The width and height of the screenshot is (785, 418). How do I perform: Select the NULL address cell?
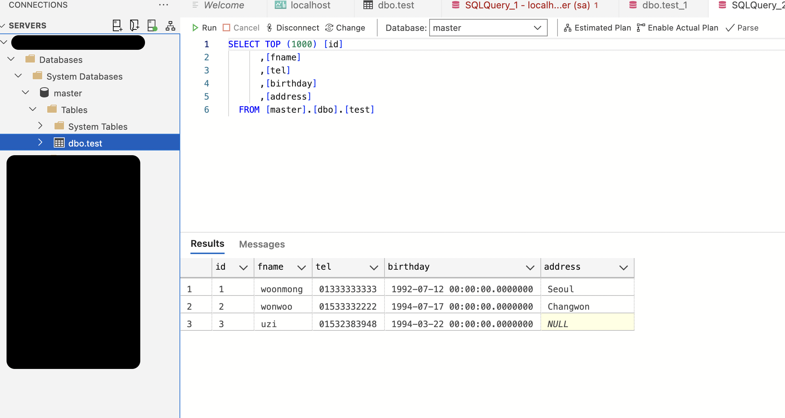pos(587,323)
